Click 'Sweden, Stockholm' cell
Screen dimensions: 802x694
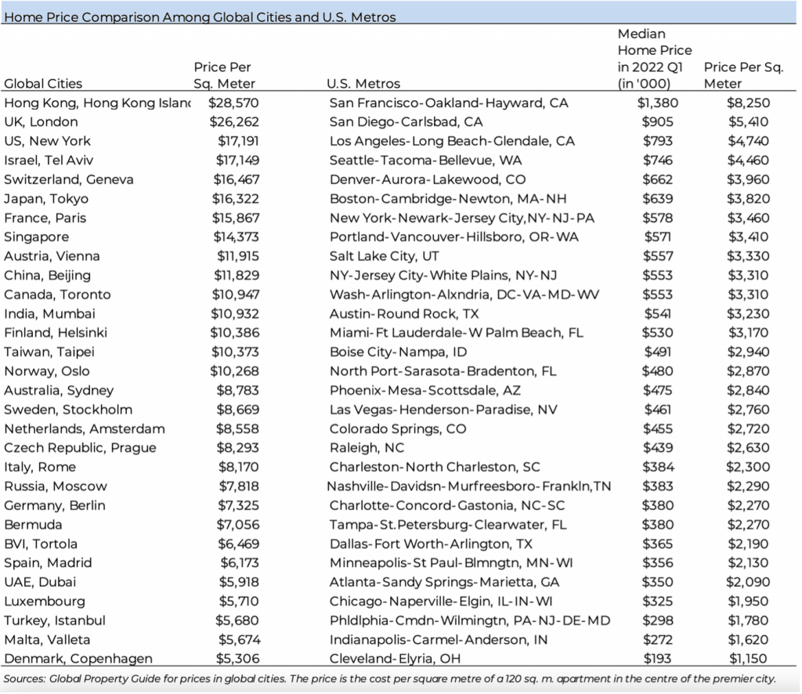pyautogui.click(x=68, y=410)
